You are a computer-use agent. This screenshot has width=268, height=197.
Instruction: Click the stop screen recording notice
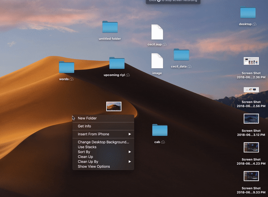pos(172,2)
